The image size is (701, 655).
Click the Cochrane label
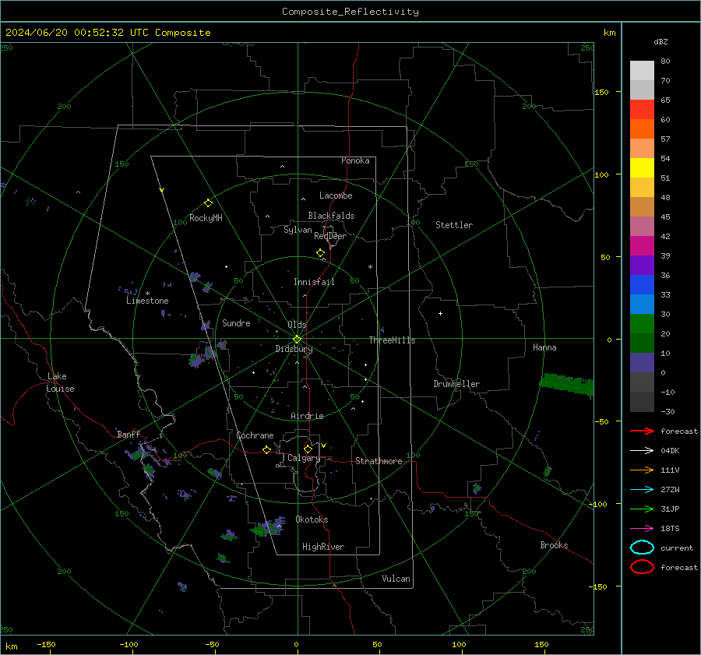pyautogui.click(x=255, y=435)
